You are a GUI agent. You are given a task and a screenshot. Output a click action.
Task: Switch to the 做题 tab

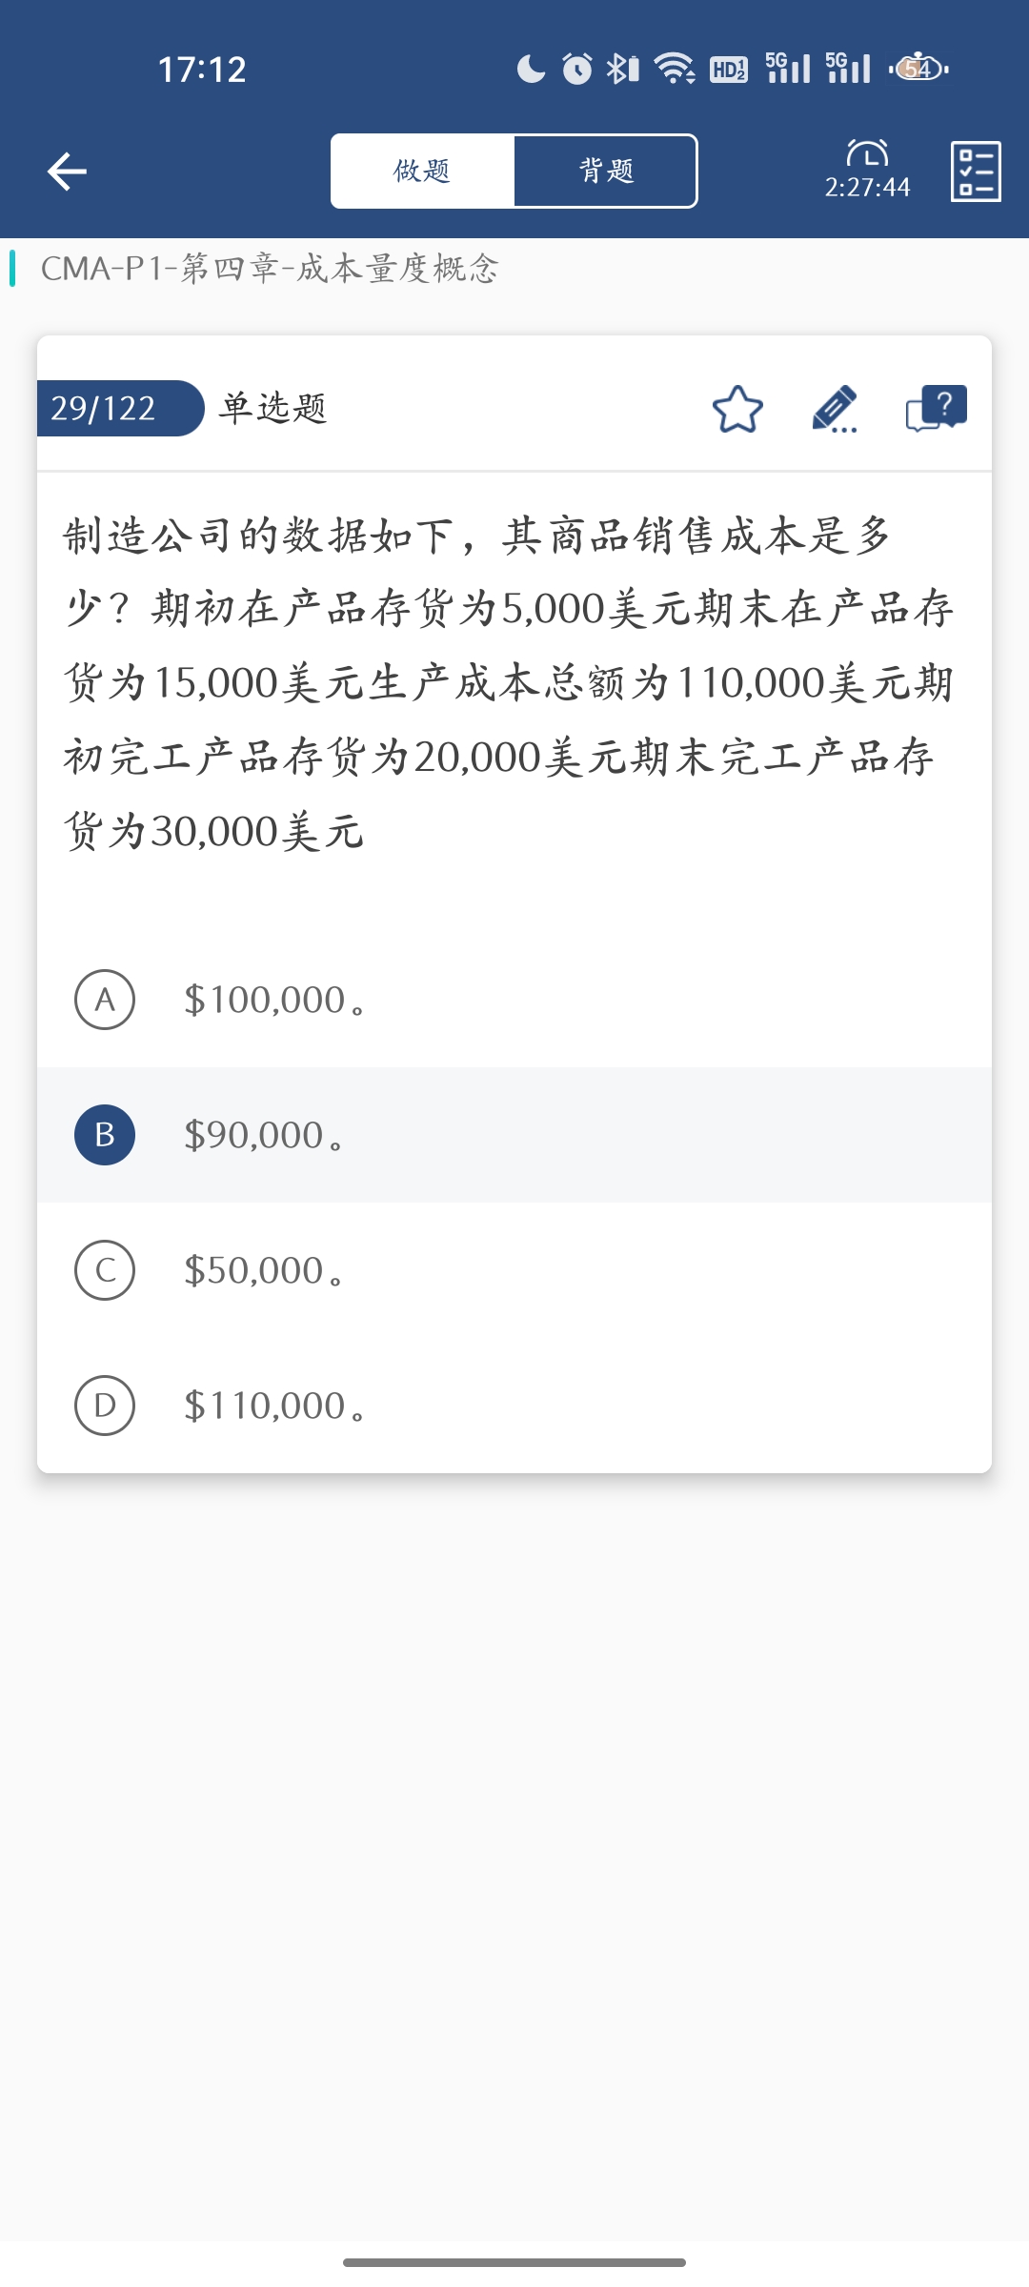[422, 172]
